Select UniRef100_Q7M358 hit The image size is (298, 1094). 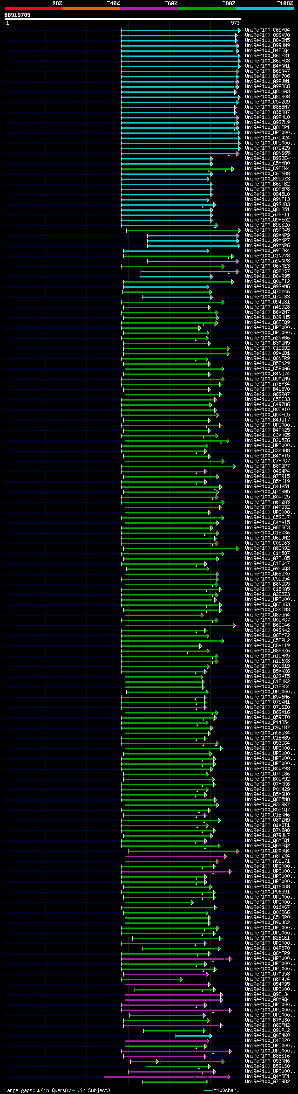[x=267, y=974]
